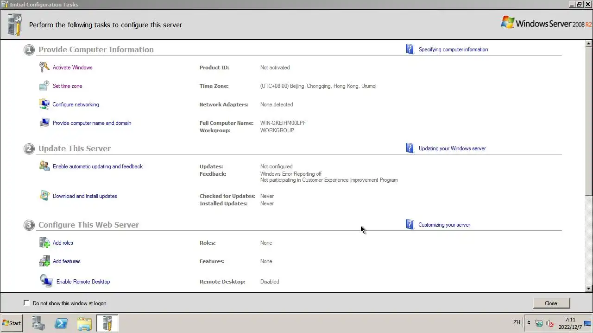Image resolution: width=593 pixels, height=333 pixels.
Task: Launch Windows PowerShell from the taskbar
Action: click(x=61, y=323)
